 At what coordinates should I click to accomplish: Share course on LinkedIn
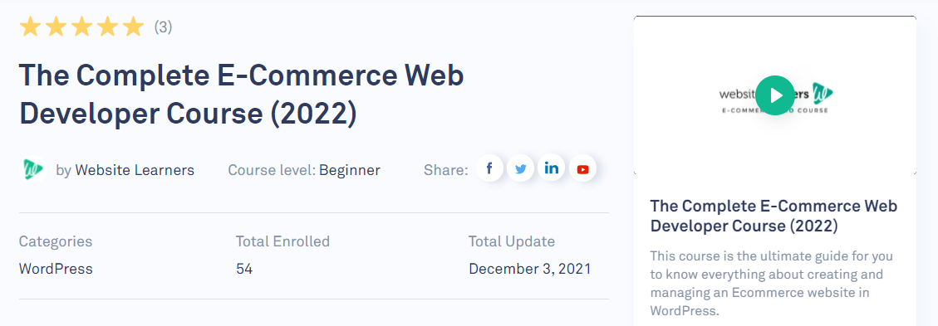pos(552,169)
